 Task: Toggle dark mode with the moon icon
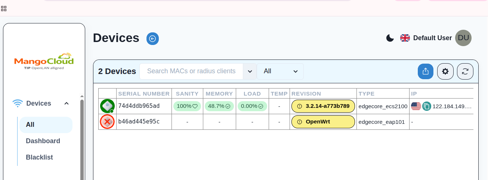tap(390, 38)
